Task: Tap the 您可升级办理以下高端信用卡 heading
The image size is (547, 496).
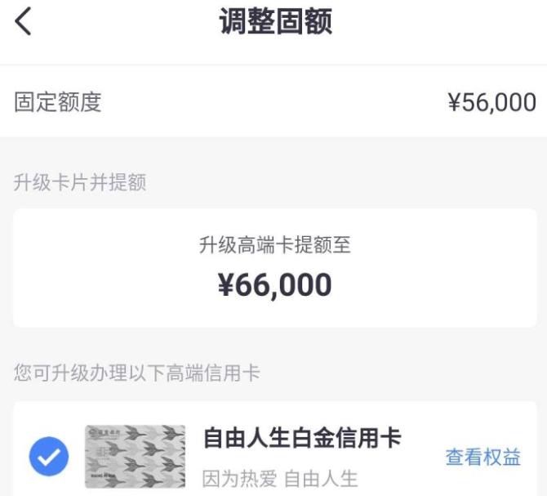Action: click(137, 373)
